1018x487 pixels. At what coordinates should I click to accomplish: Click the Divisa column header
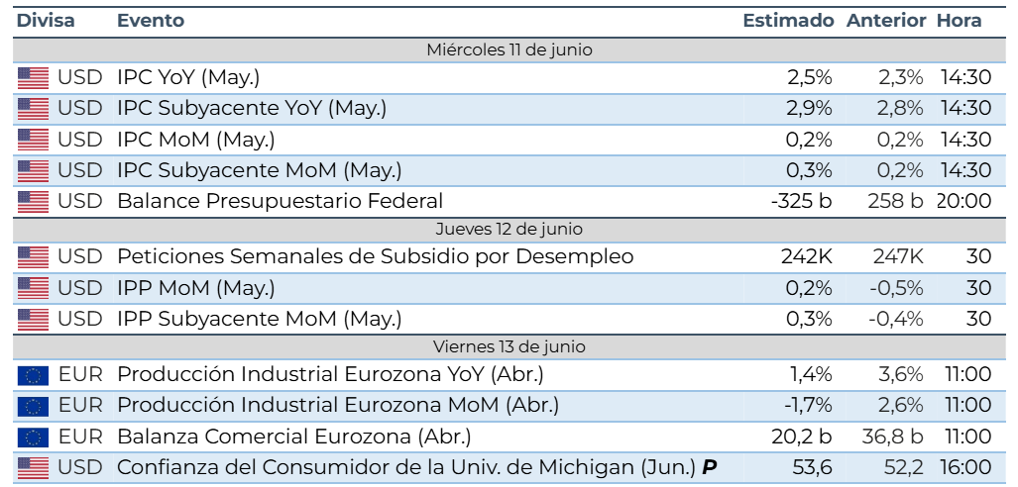pyautogui.click(x=46, y=21)
